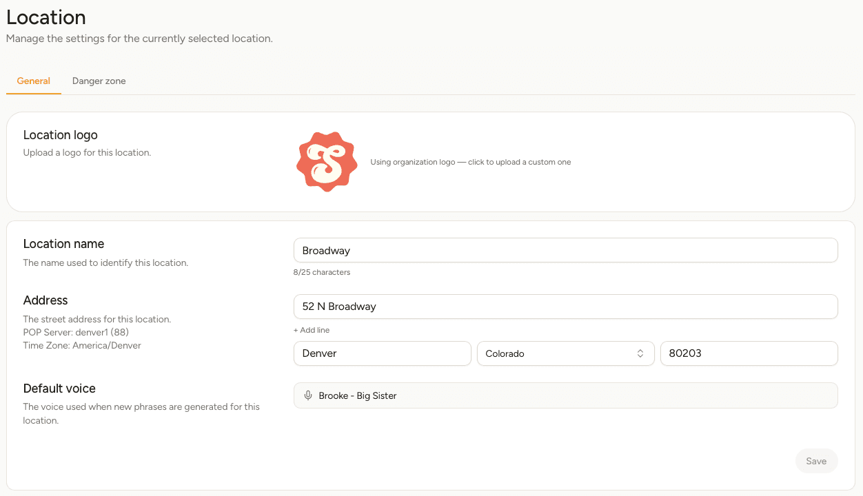Open the Brooke - Big Sister voice selector
863x496 pixels.
coord(565,395)
